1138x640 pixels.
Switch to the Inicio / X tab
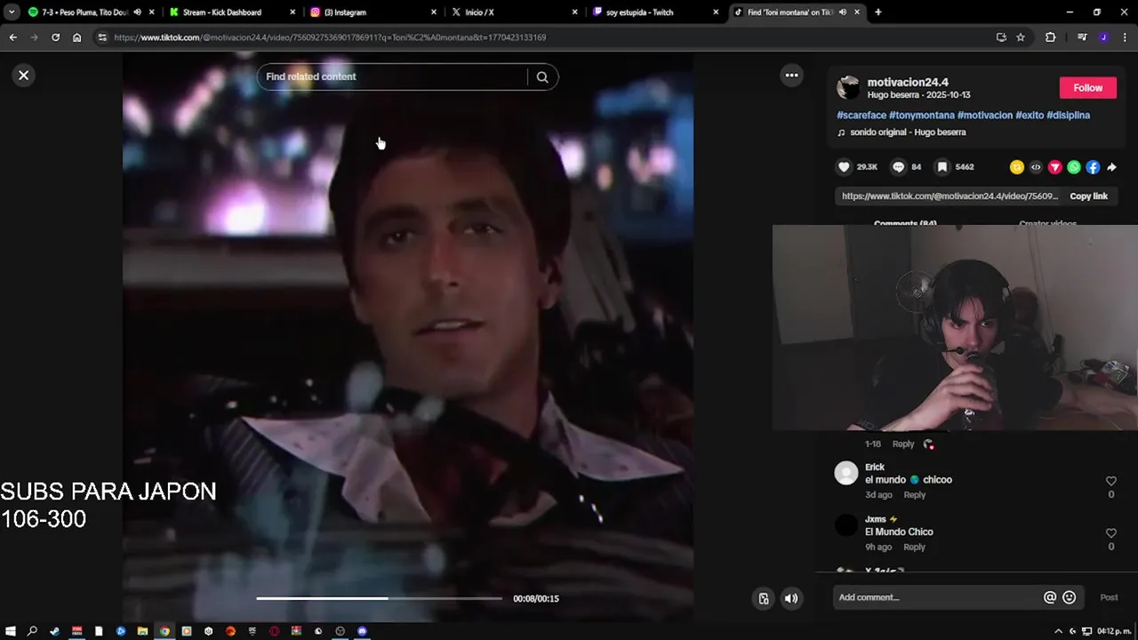pyautogui.click(x=513, y=12)
